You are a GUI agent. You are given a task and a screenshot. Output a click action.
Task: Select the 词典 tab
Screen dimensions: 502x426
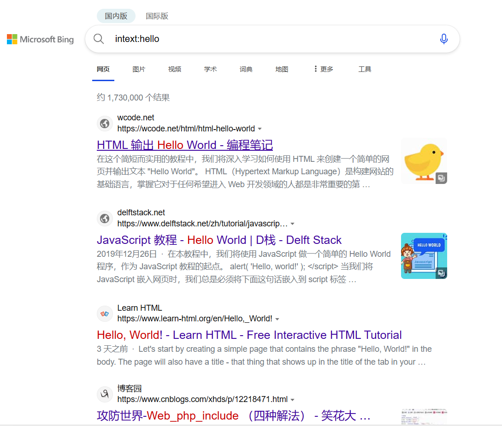coord(246,69)
